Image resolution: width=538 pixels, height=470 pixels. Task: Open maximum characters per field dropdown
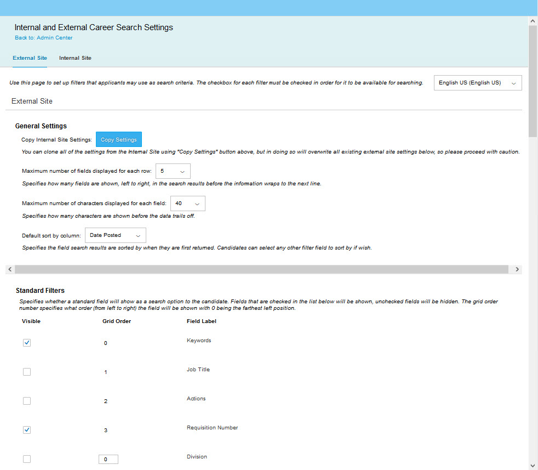click(188, 203)
